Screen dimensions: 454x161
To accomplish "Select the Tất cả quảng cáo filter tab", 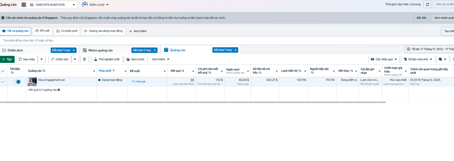I will click(x=15, y=31).
